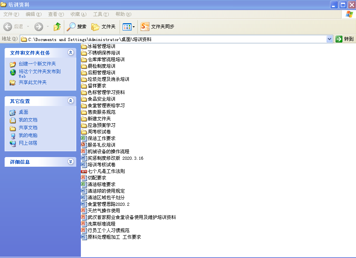Viewport: 356px width, 258px height.
Task: Collapse the 其它位置 panel
Action: (x=70, y=101)
